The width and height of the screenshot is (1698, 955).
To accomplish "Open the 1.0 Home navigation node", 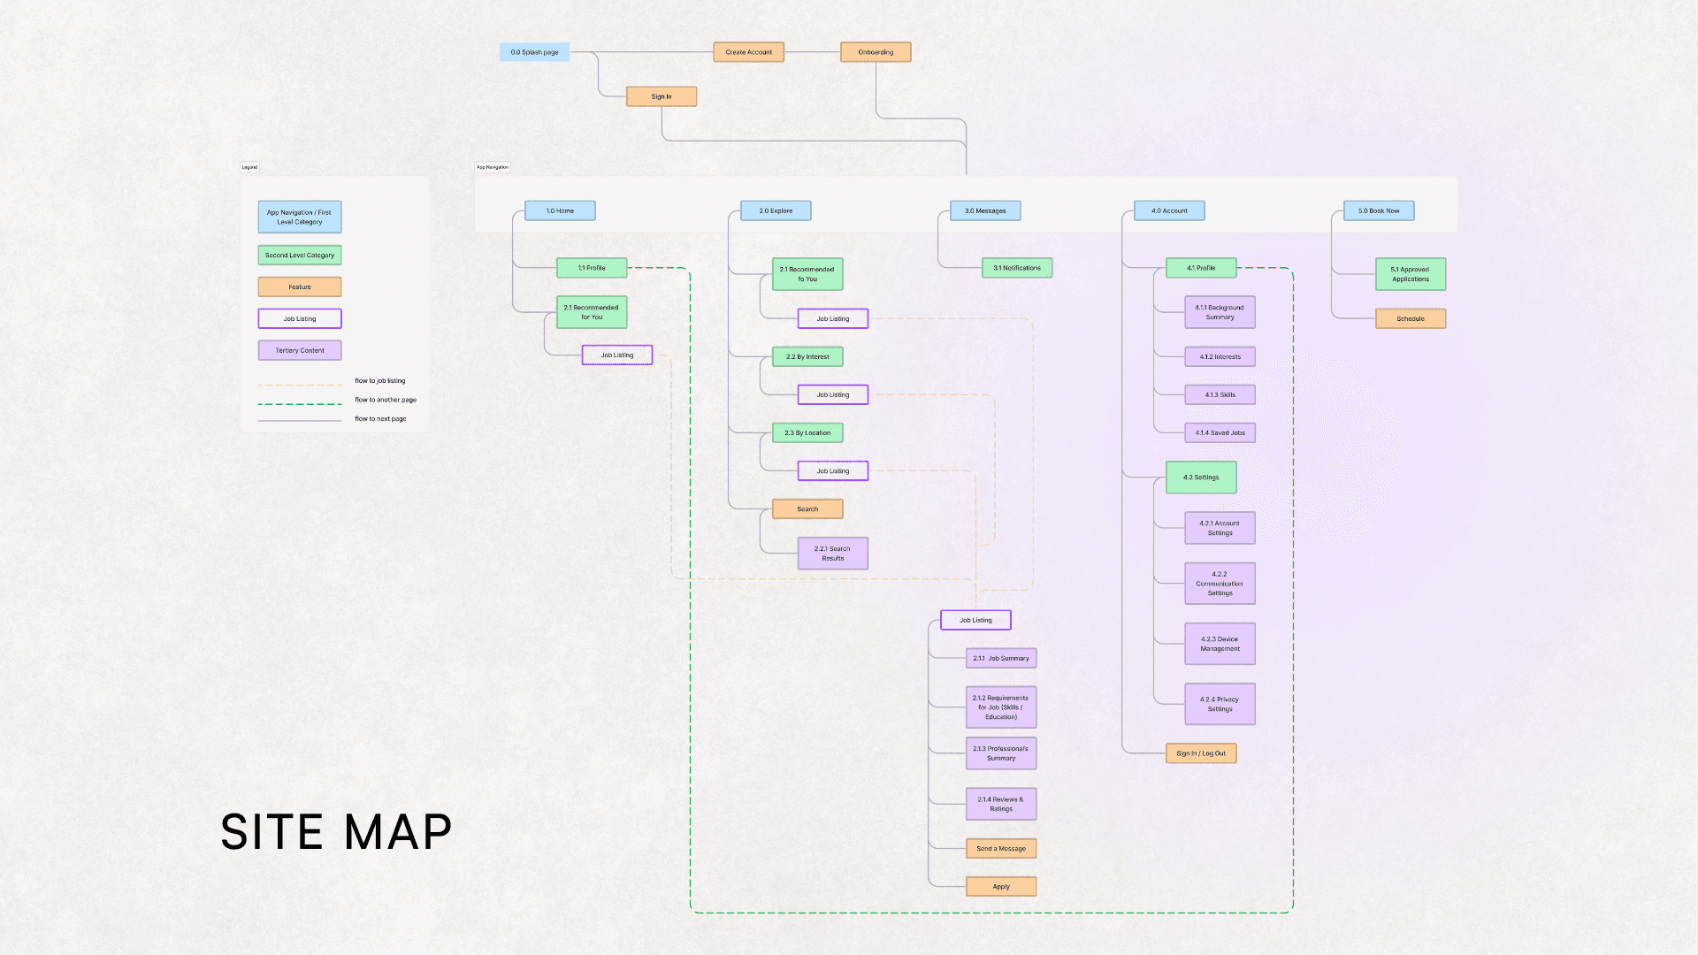I will pyautogui.click(x=559, y=210).
